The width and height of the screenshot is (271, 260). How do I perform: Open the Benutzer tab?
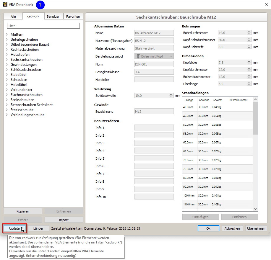[53, 17]
